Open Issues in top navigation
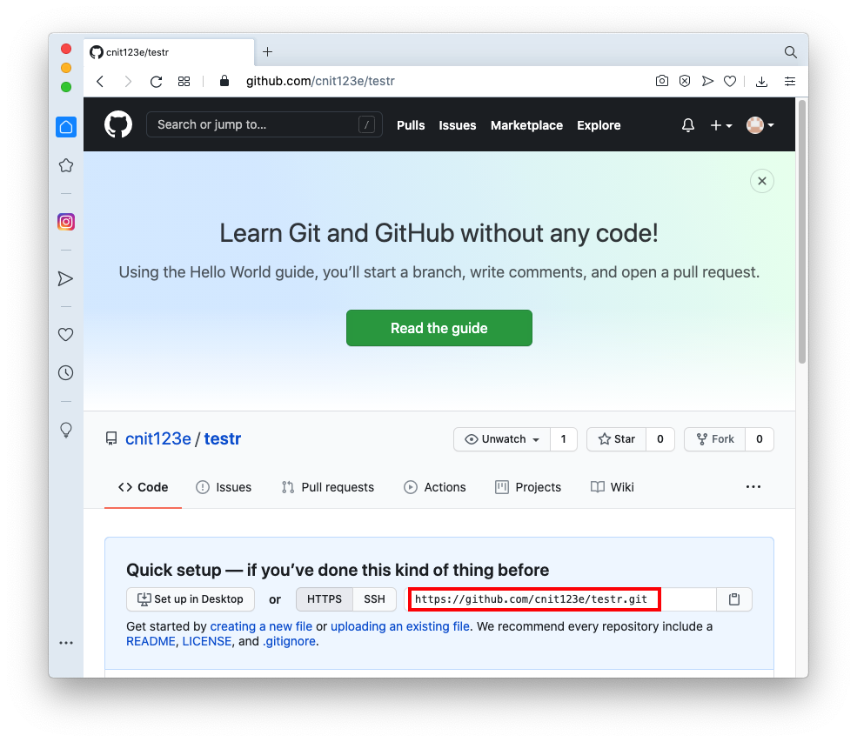Image resolution: width=857 pixels, height=742 pixels. 458,125
